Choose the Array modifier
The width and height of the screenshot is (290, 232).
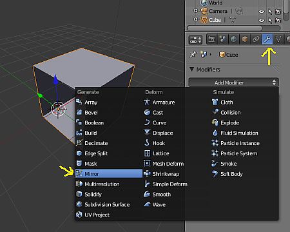click(x=108, y=102)
